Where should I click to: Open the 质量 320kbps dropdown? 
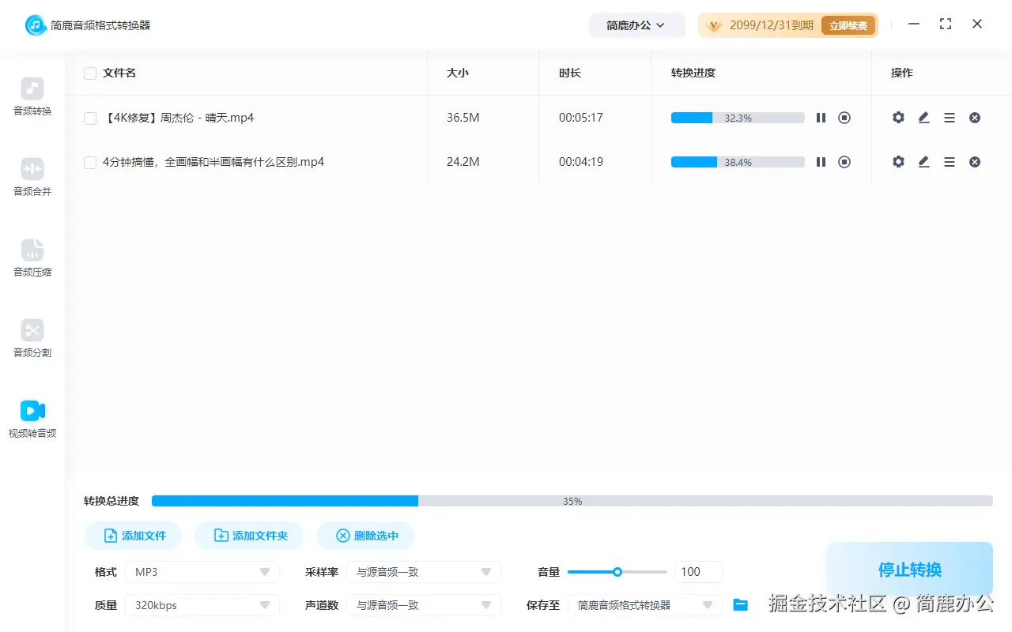202,605
